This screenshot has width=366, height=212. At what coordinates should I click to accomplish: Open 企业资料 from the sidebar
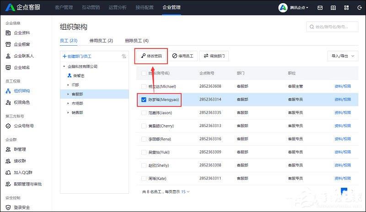point(18,33)
